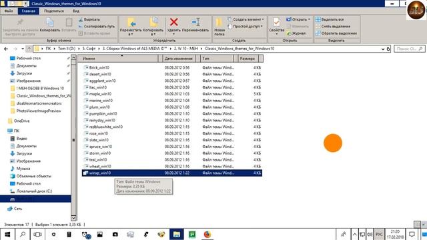Viewport: 427px width, 240px height.
Task: Select the winxp_win10 theme file
Action: click(172, 173)
